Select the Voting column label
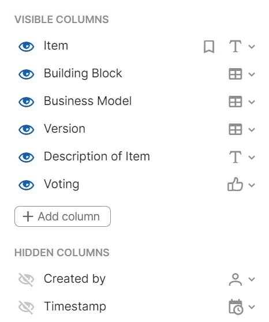The height and width of the screenshot is (322, 269). 61,184
